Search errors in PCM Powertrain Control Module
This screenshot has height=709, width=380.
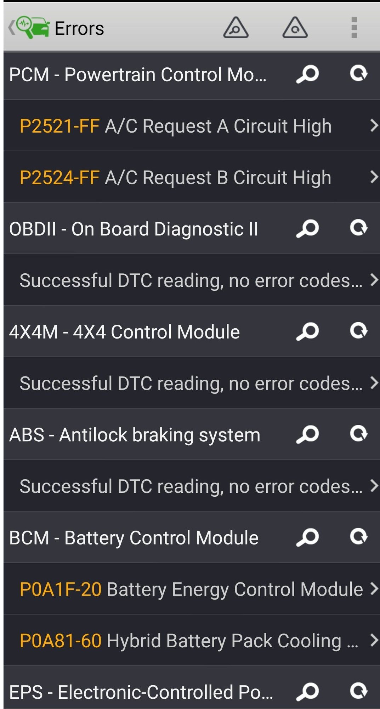307,75
